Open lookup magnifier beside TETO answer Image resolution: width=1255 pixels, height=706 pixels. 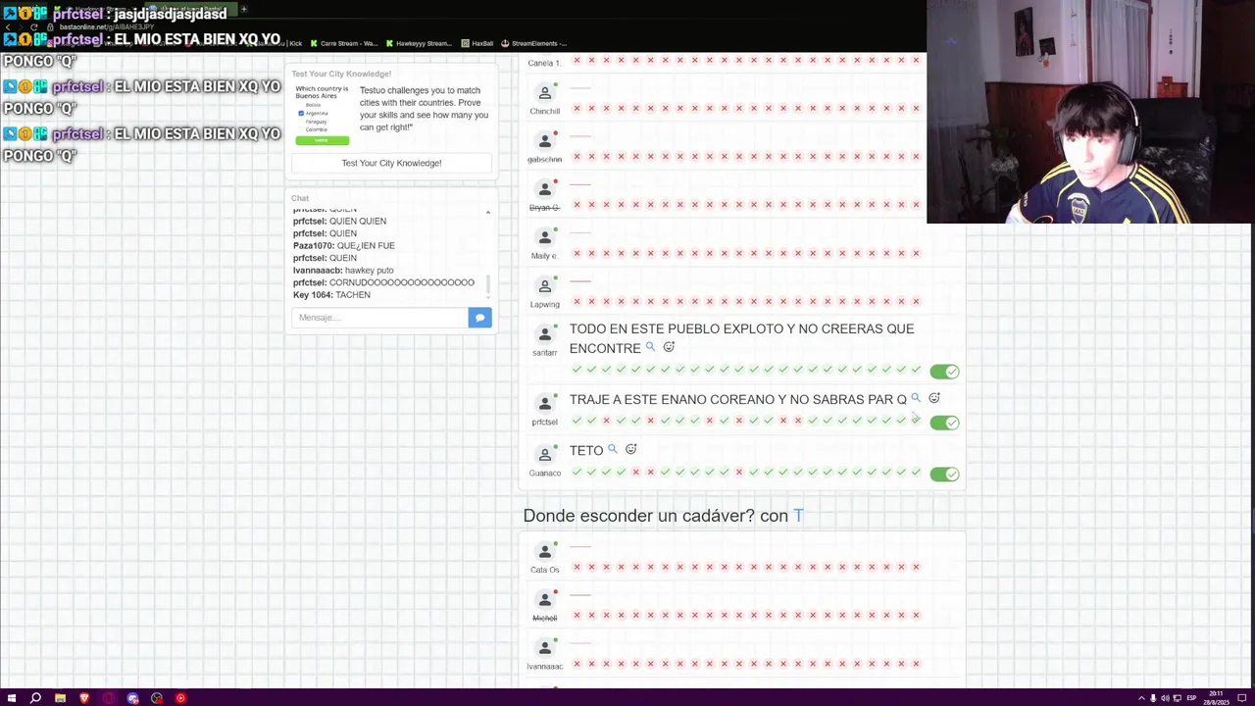click(612, 449)
